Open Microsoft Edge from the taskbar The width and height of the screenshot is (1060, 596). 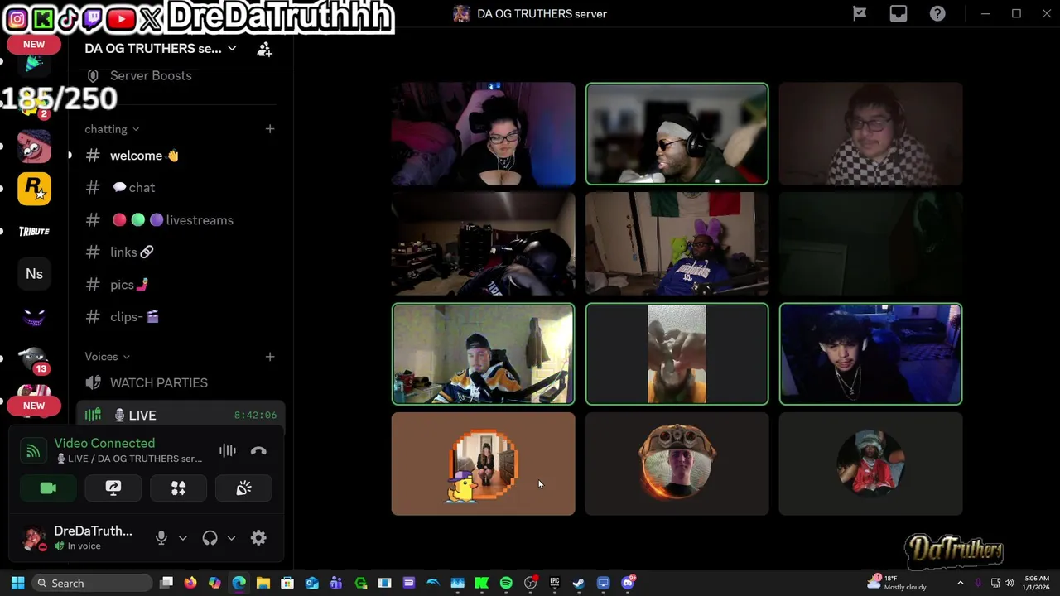pos(238,584)
